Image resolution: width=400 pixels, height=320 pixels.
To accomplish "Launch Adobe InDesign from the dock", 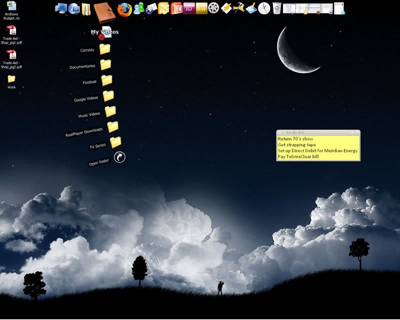I will 189,8.
